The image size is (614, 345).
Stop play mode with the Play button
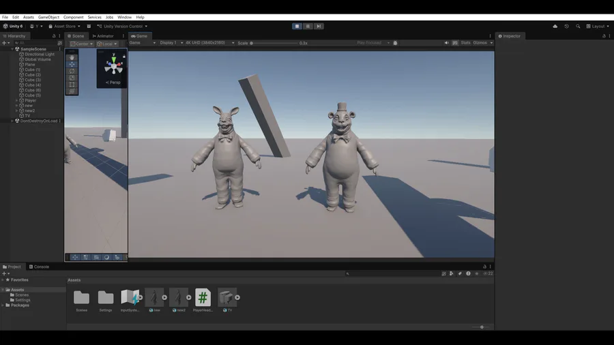(x=297, y=26)
